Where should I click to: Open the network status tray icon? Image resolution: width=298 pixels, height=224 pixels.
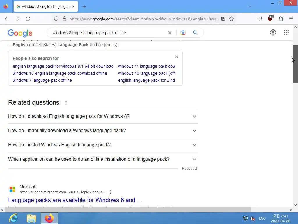(246, 218)
